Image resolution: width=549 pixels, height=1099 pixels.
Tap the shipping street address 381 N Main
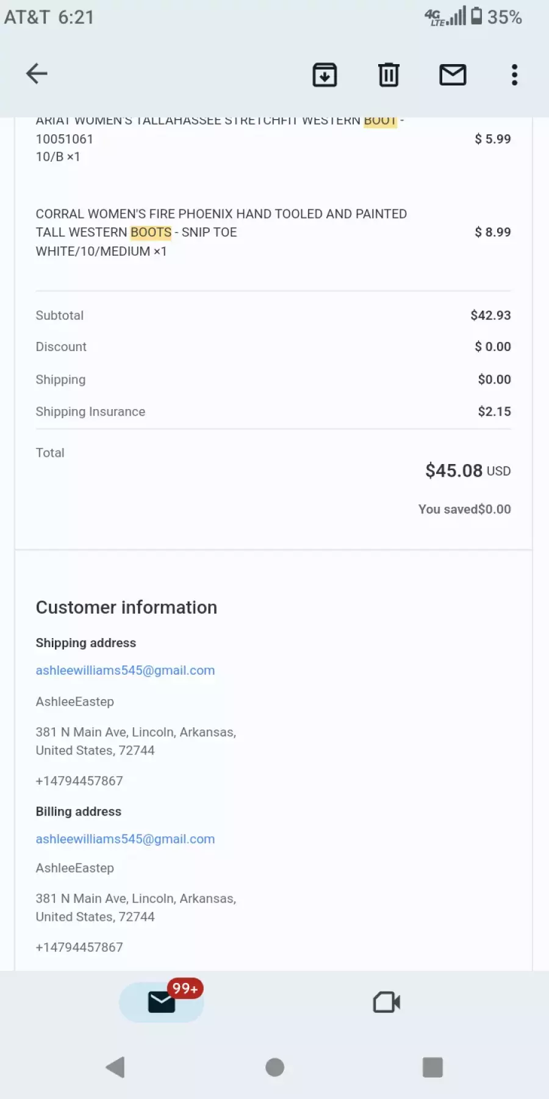point(136,741)
